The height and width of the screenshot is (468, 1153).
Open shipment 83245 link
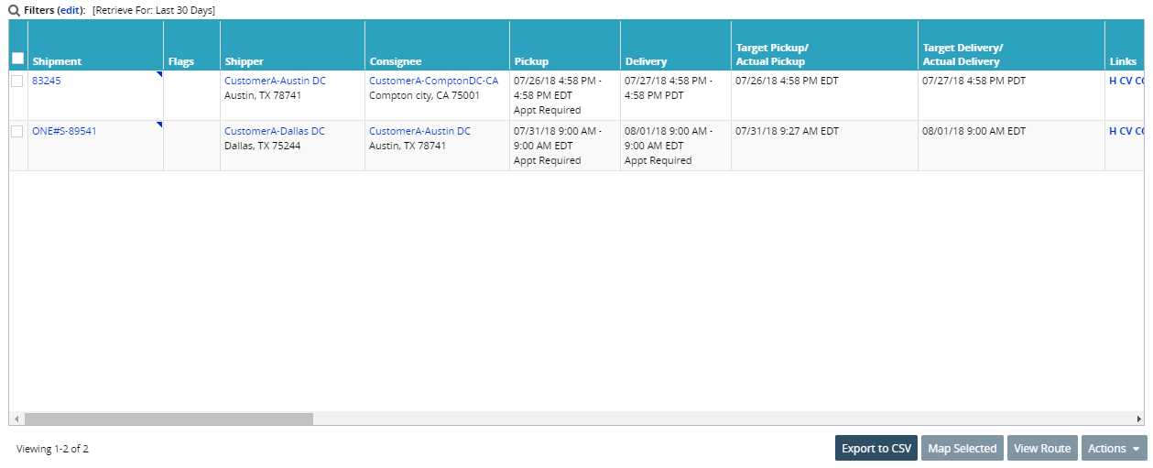47,81
